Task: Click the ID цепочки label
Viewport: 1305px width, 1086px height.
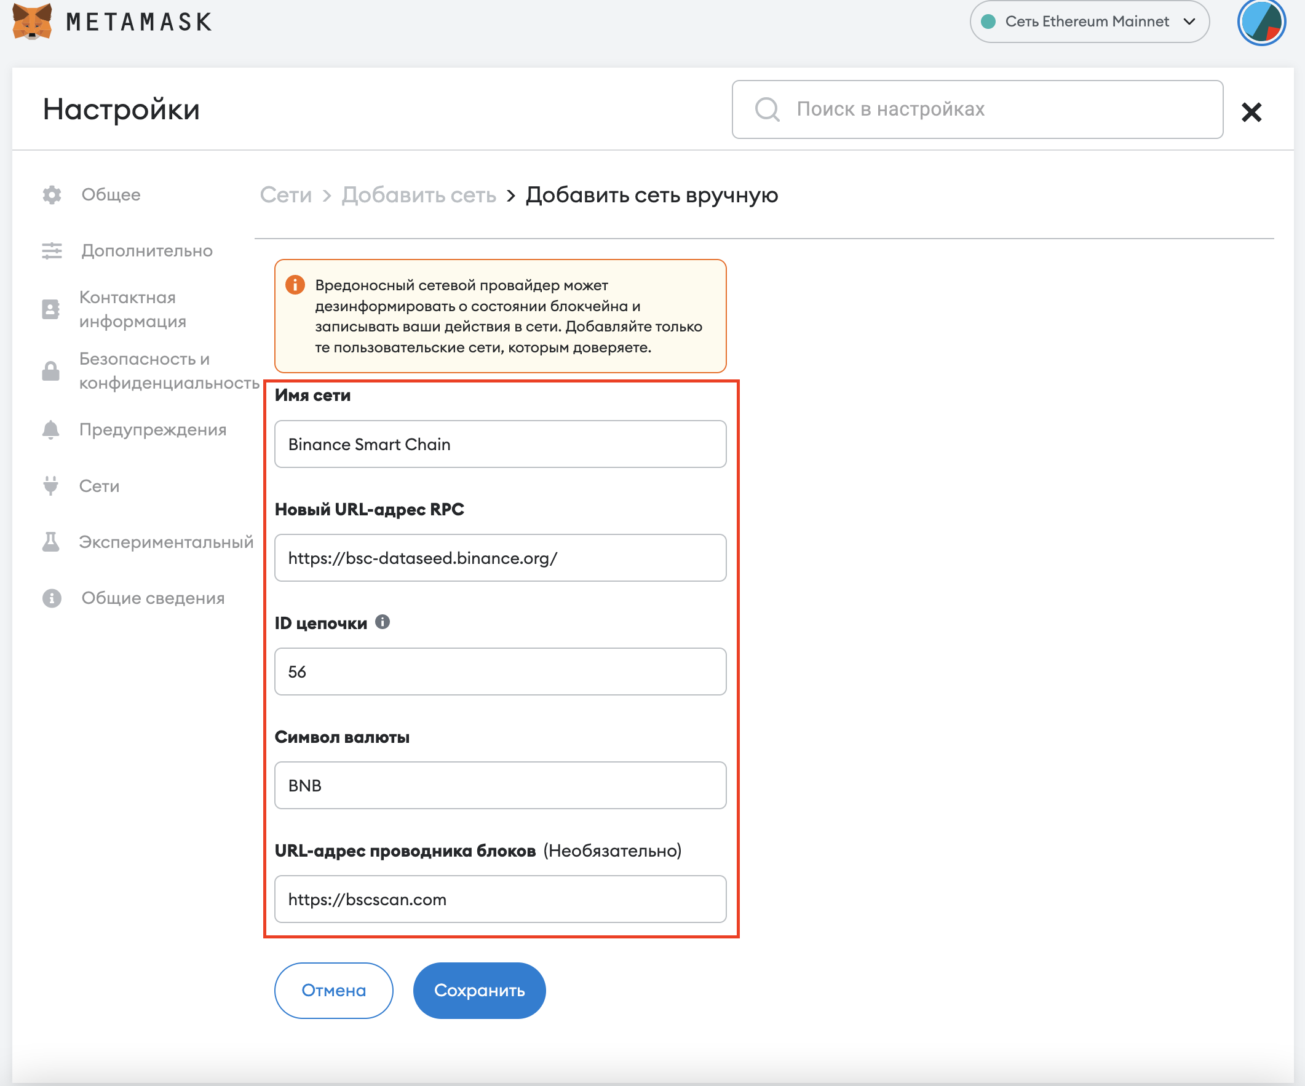Action: tap(320, 622)
